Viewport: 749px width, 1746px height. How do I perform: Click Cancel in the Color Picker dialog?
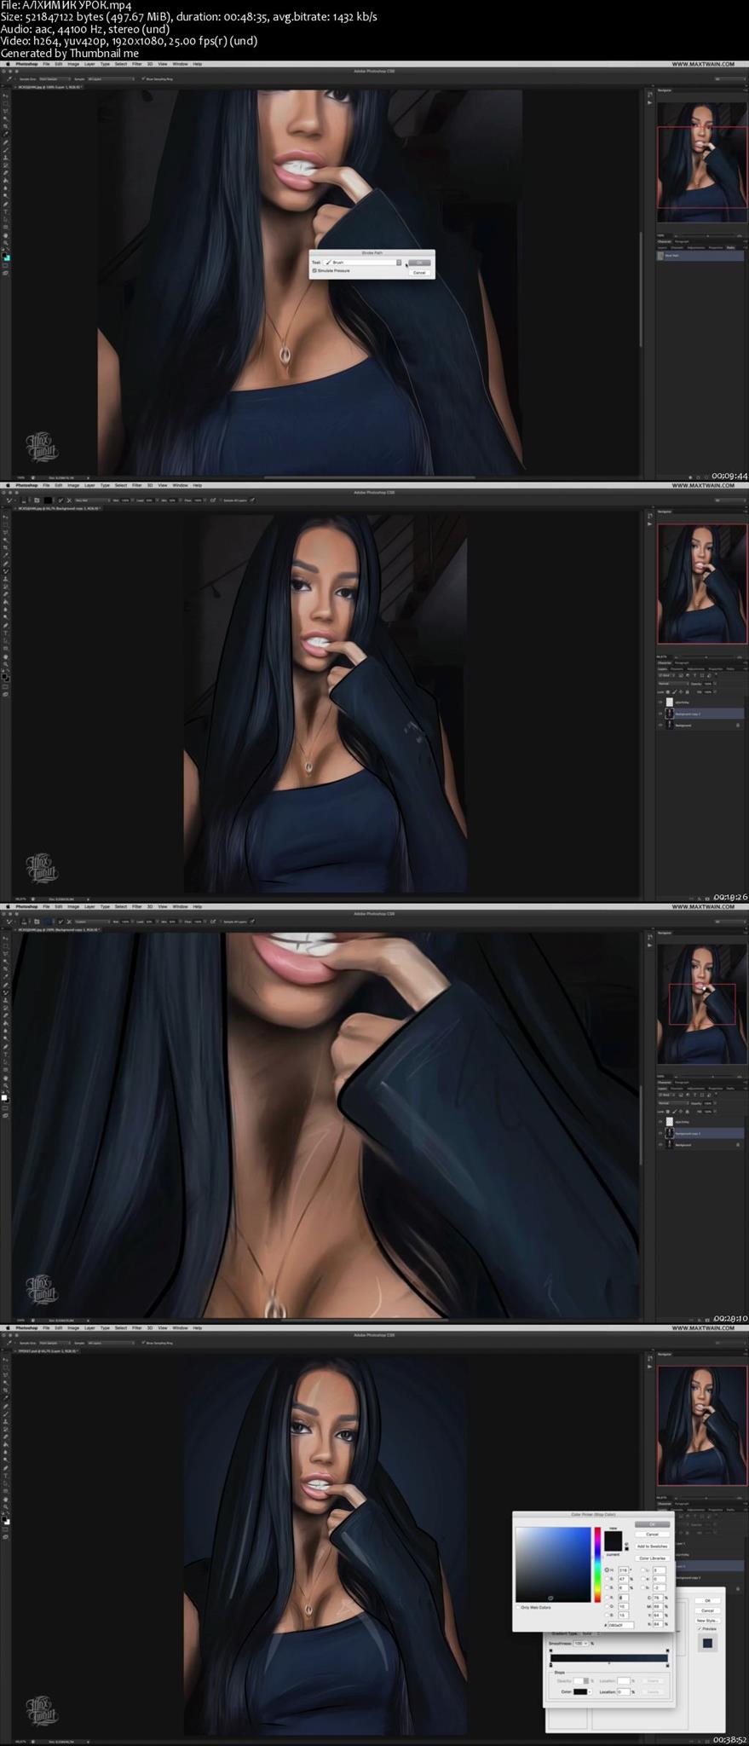653,1535
